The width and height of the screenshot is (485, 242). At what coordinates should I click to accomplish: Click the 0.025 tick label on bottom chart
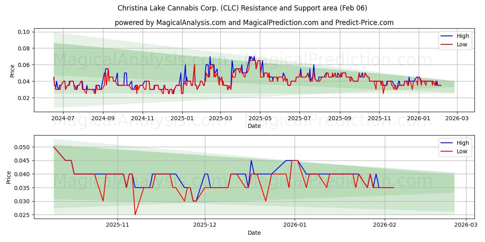(23, 215)
